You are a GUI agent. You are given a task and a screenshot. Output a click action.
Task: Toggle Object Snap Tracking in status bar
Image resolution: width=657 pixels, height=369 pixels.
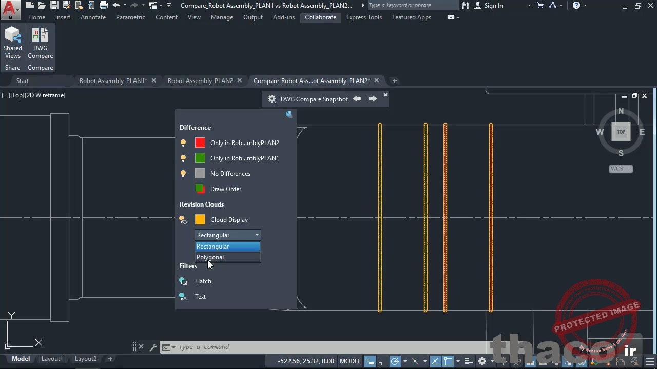tap(435, 361)
